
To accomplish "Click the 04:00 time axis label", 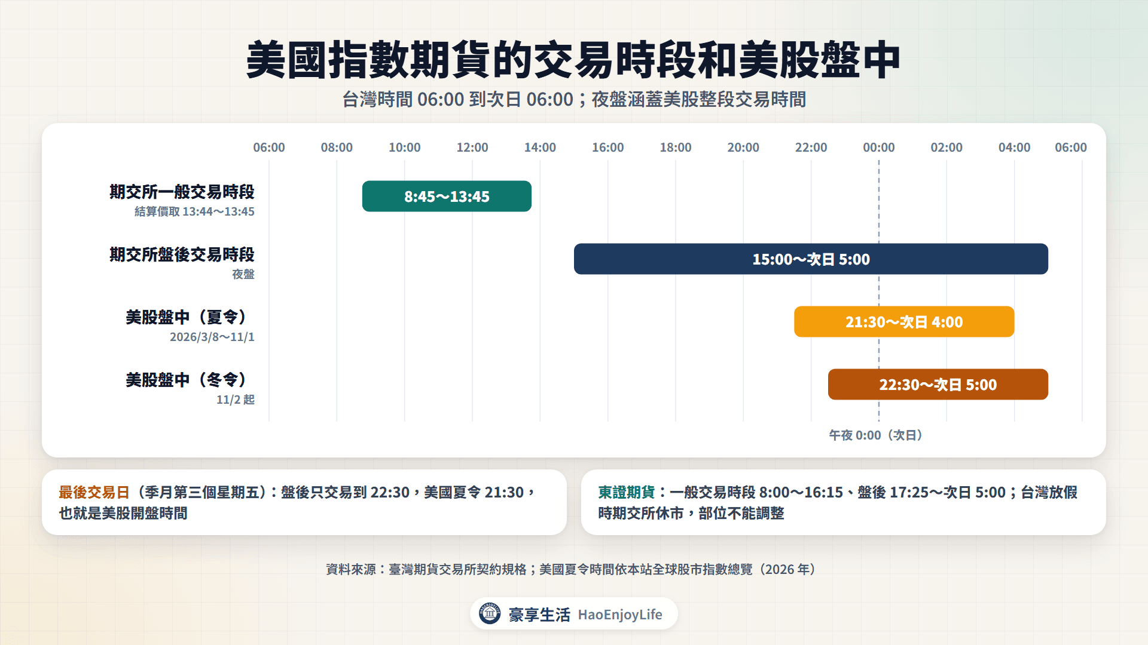I will (1015, 148).
